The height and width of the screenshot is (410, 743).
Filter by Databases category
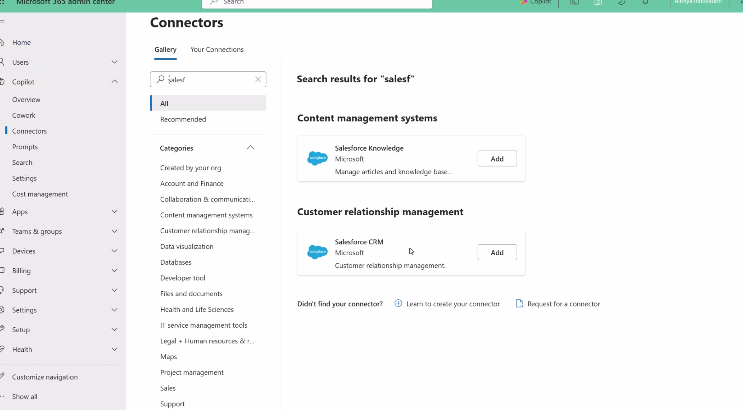click(x=176, y=262)
